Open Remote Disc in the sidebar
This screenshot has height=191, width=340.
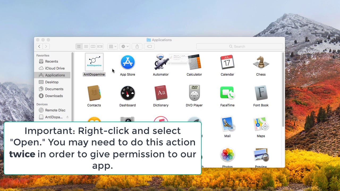(52, 110)
